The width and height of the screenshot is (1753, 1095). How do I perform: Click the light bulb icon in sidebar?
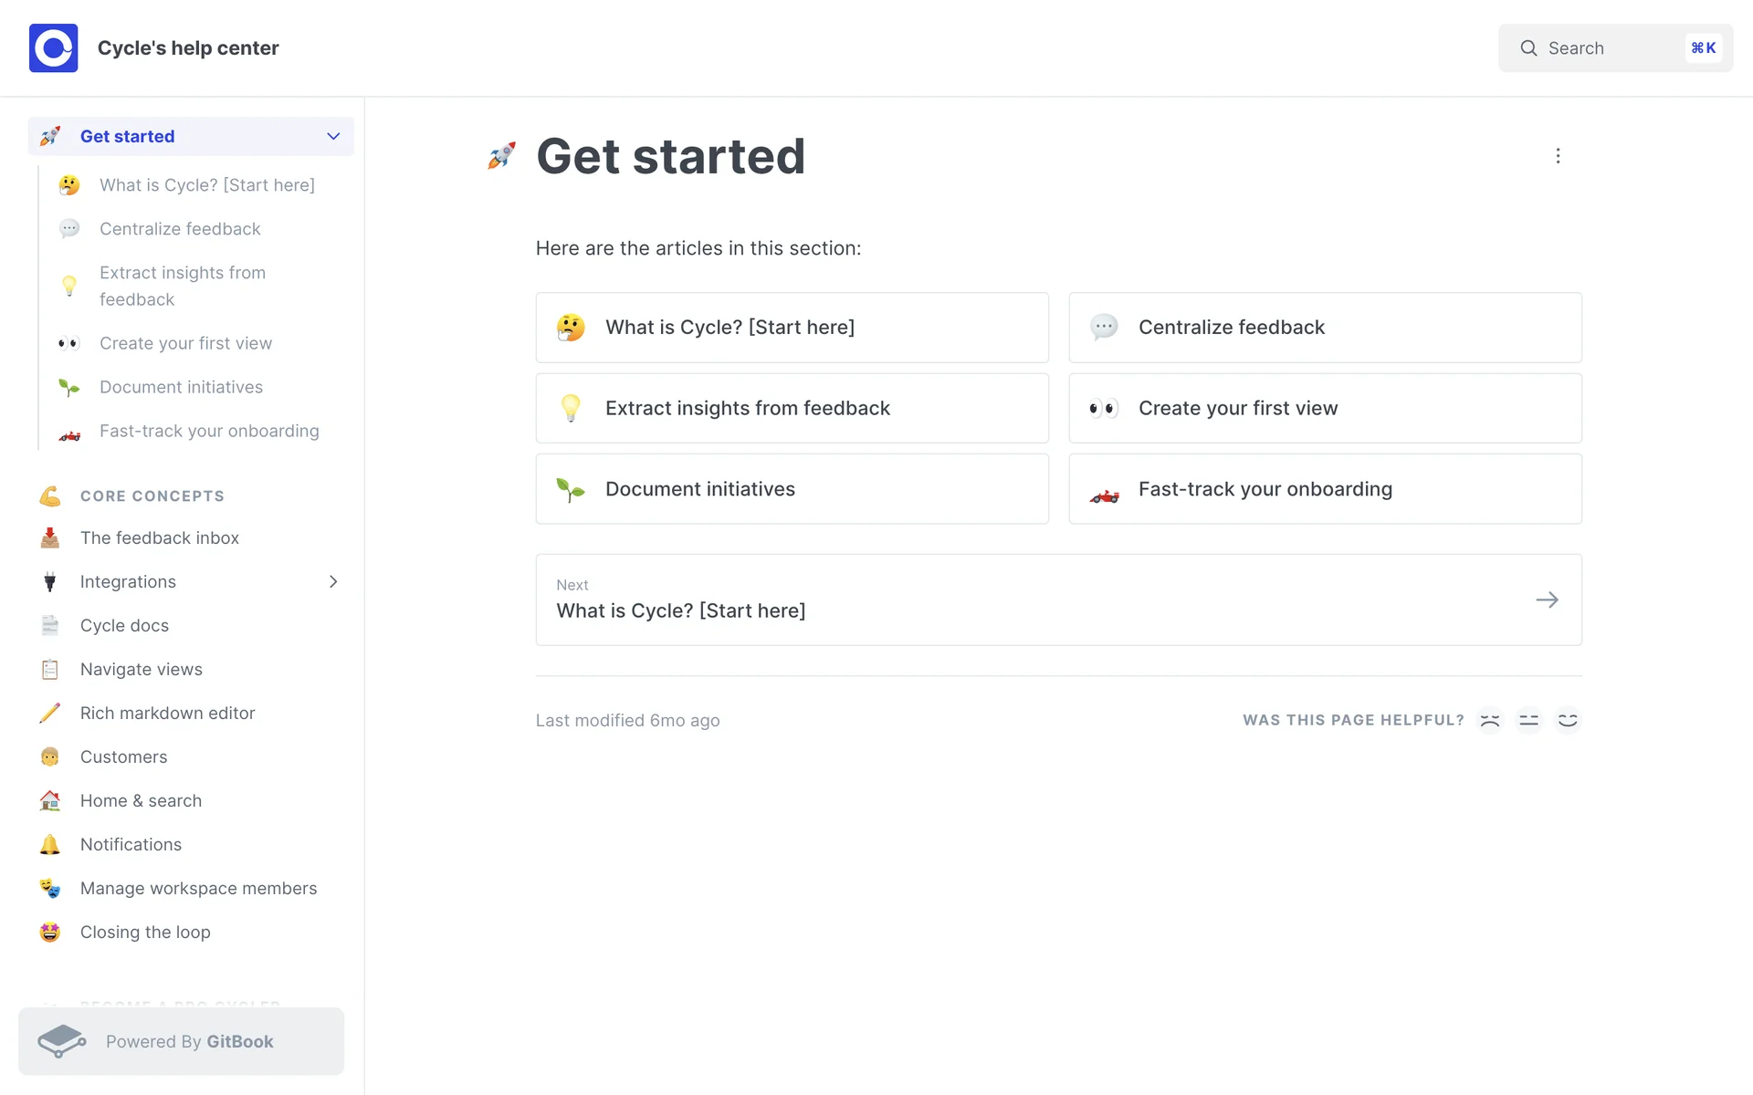point(69,286)
